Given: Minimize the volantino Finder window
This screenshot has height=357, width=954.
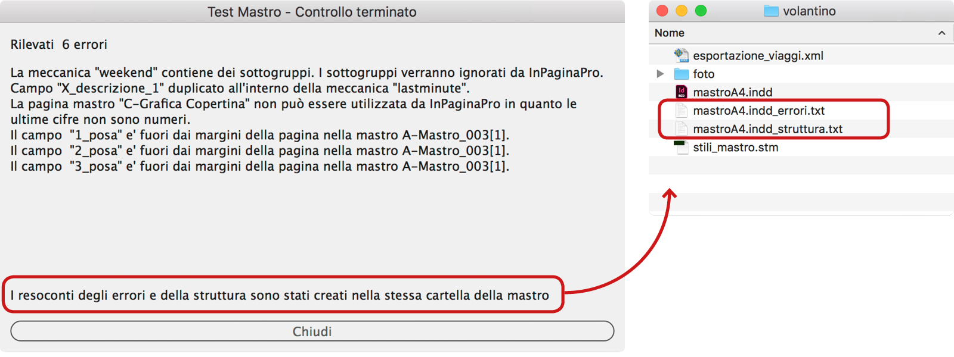Looking at the screenshot, I should click(x=682, y=11).
